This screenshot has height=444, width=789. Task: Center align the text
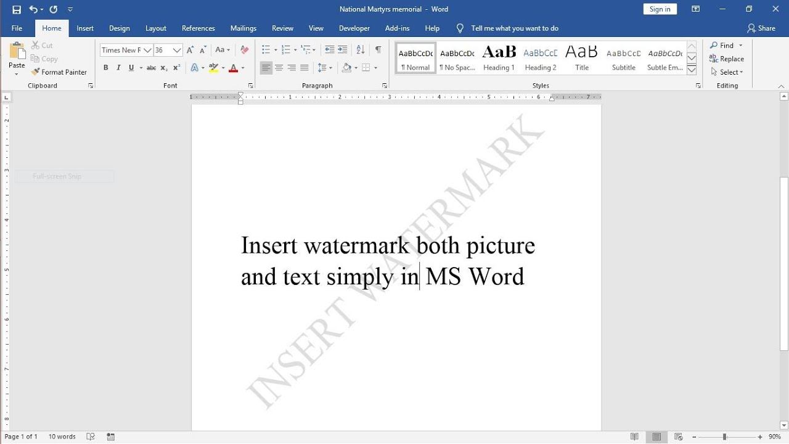(279, 68)
